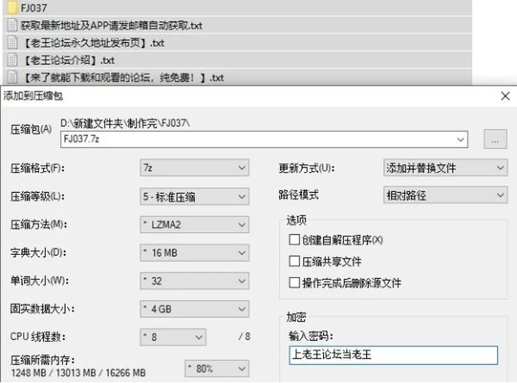
Task: Tick the 压缩共享文件 checkbox
Action: pyautogui.click(x=294, y=261)
